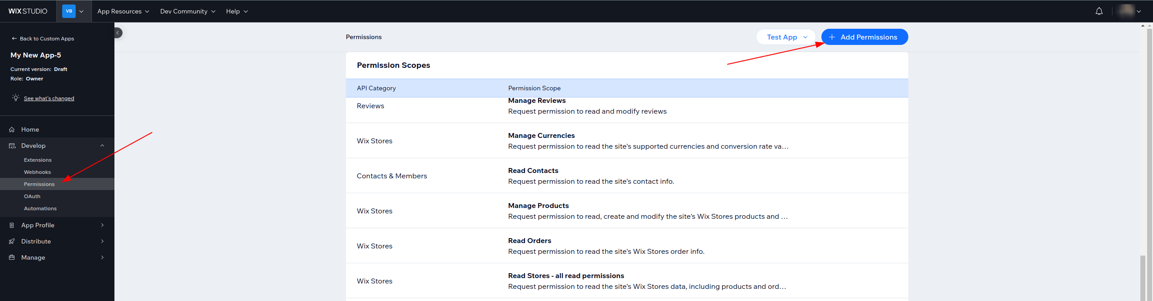Collapse the sidebar with the arrow button
1153x301 pixels.
click(118, 33)
